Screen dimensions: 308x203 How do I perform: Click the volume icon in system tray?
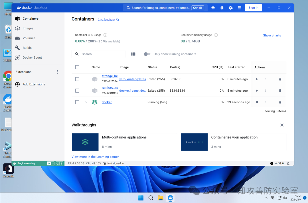click(x=285, y=198)
